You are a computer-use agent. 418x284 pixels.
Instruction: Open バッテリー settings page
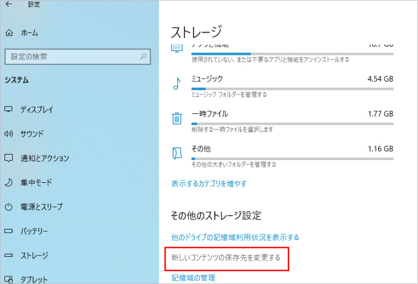(x=34, y=231)
